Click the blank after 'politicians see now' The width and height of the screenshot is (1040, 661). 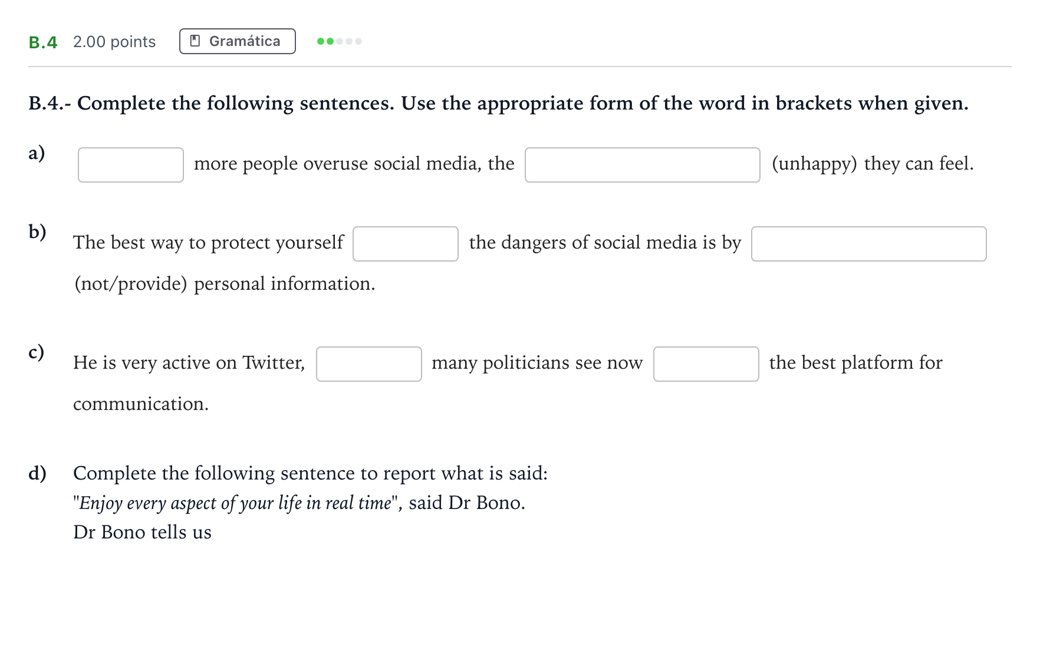[x=706, y=364]
